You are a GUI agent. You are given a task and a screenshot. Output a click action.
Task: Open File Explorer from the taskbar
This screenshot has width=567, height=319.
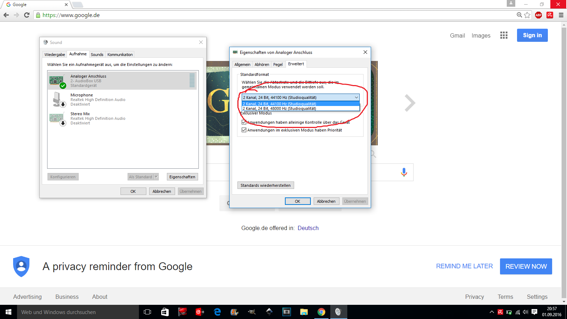point(304,312)
